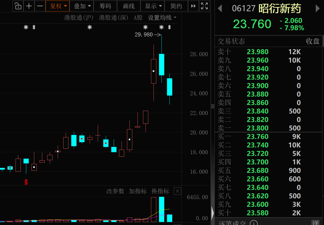Click 换指标 to change indicator

pyautogui.click(x=160, y=191)
